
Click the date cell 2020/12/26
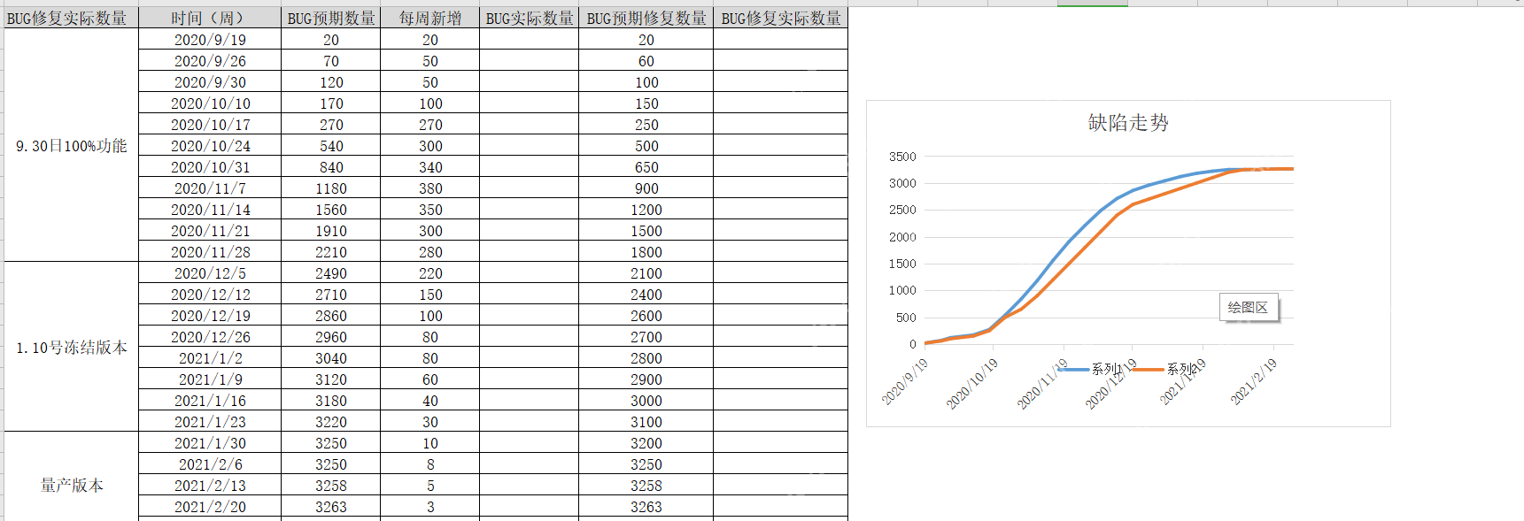[210, 337]
